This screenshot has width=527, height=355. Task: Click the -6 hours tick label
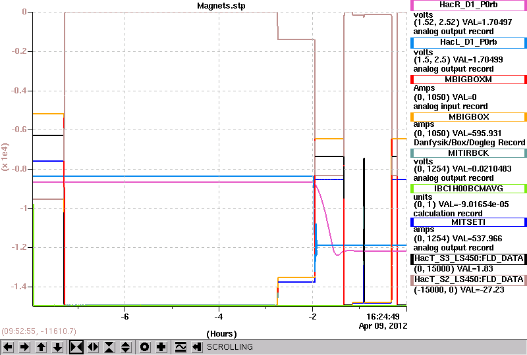point(125,317)
